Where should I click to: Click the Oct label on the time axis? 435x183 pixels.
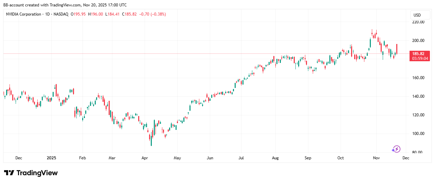(341, 158)
